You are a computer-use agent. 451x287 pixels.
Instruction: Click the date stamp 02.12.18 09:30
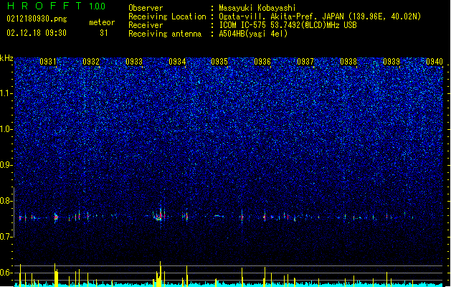(x=37, y=33)
